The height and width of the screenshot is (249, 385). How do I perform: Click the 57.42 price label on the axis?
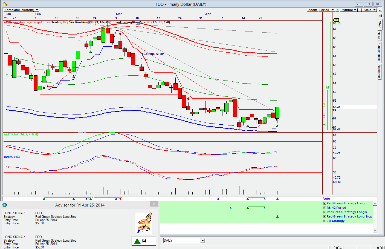pos(337,129)
